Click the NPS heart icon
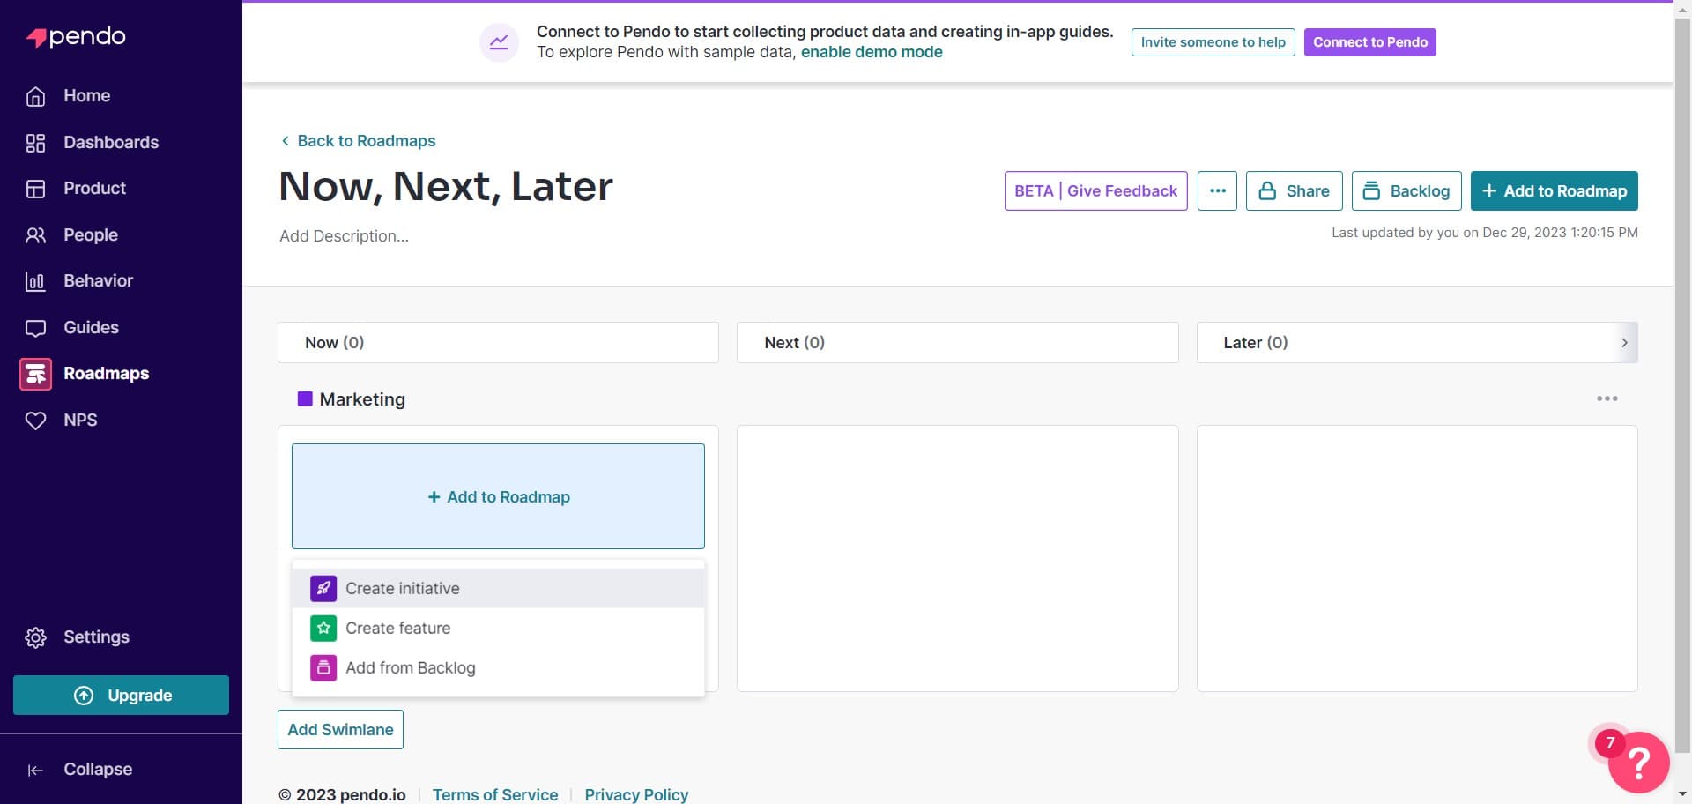 point(35,421)
